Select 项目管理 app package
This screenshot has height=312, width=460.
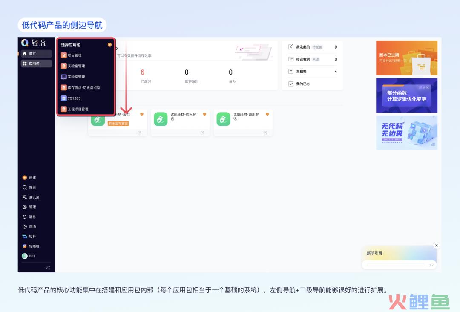71,55
